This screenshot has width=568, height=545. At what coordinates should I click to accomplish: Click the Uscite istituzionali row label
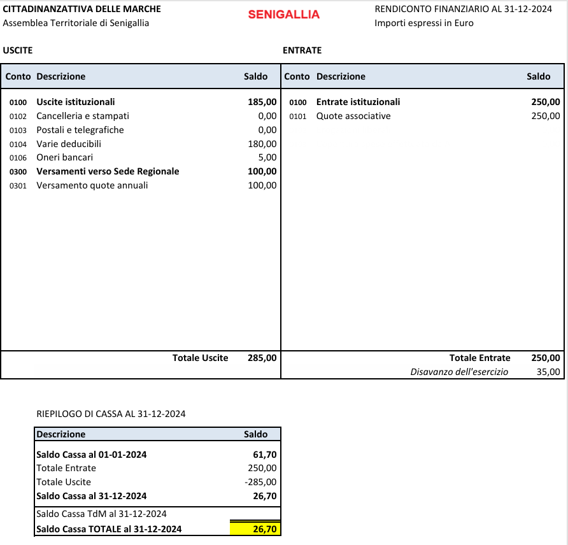coord(75,102)
